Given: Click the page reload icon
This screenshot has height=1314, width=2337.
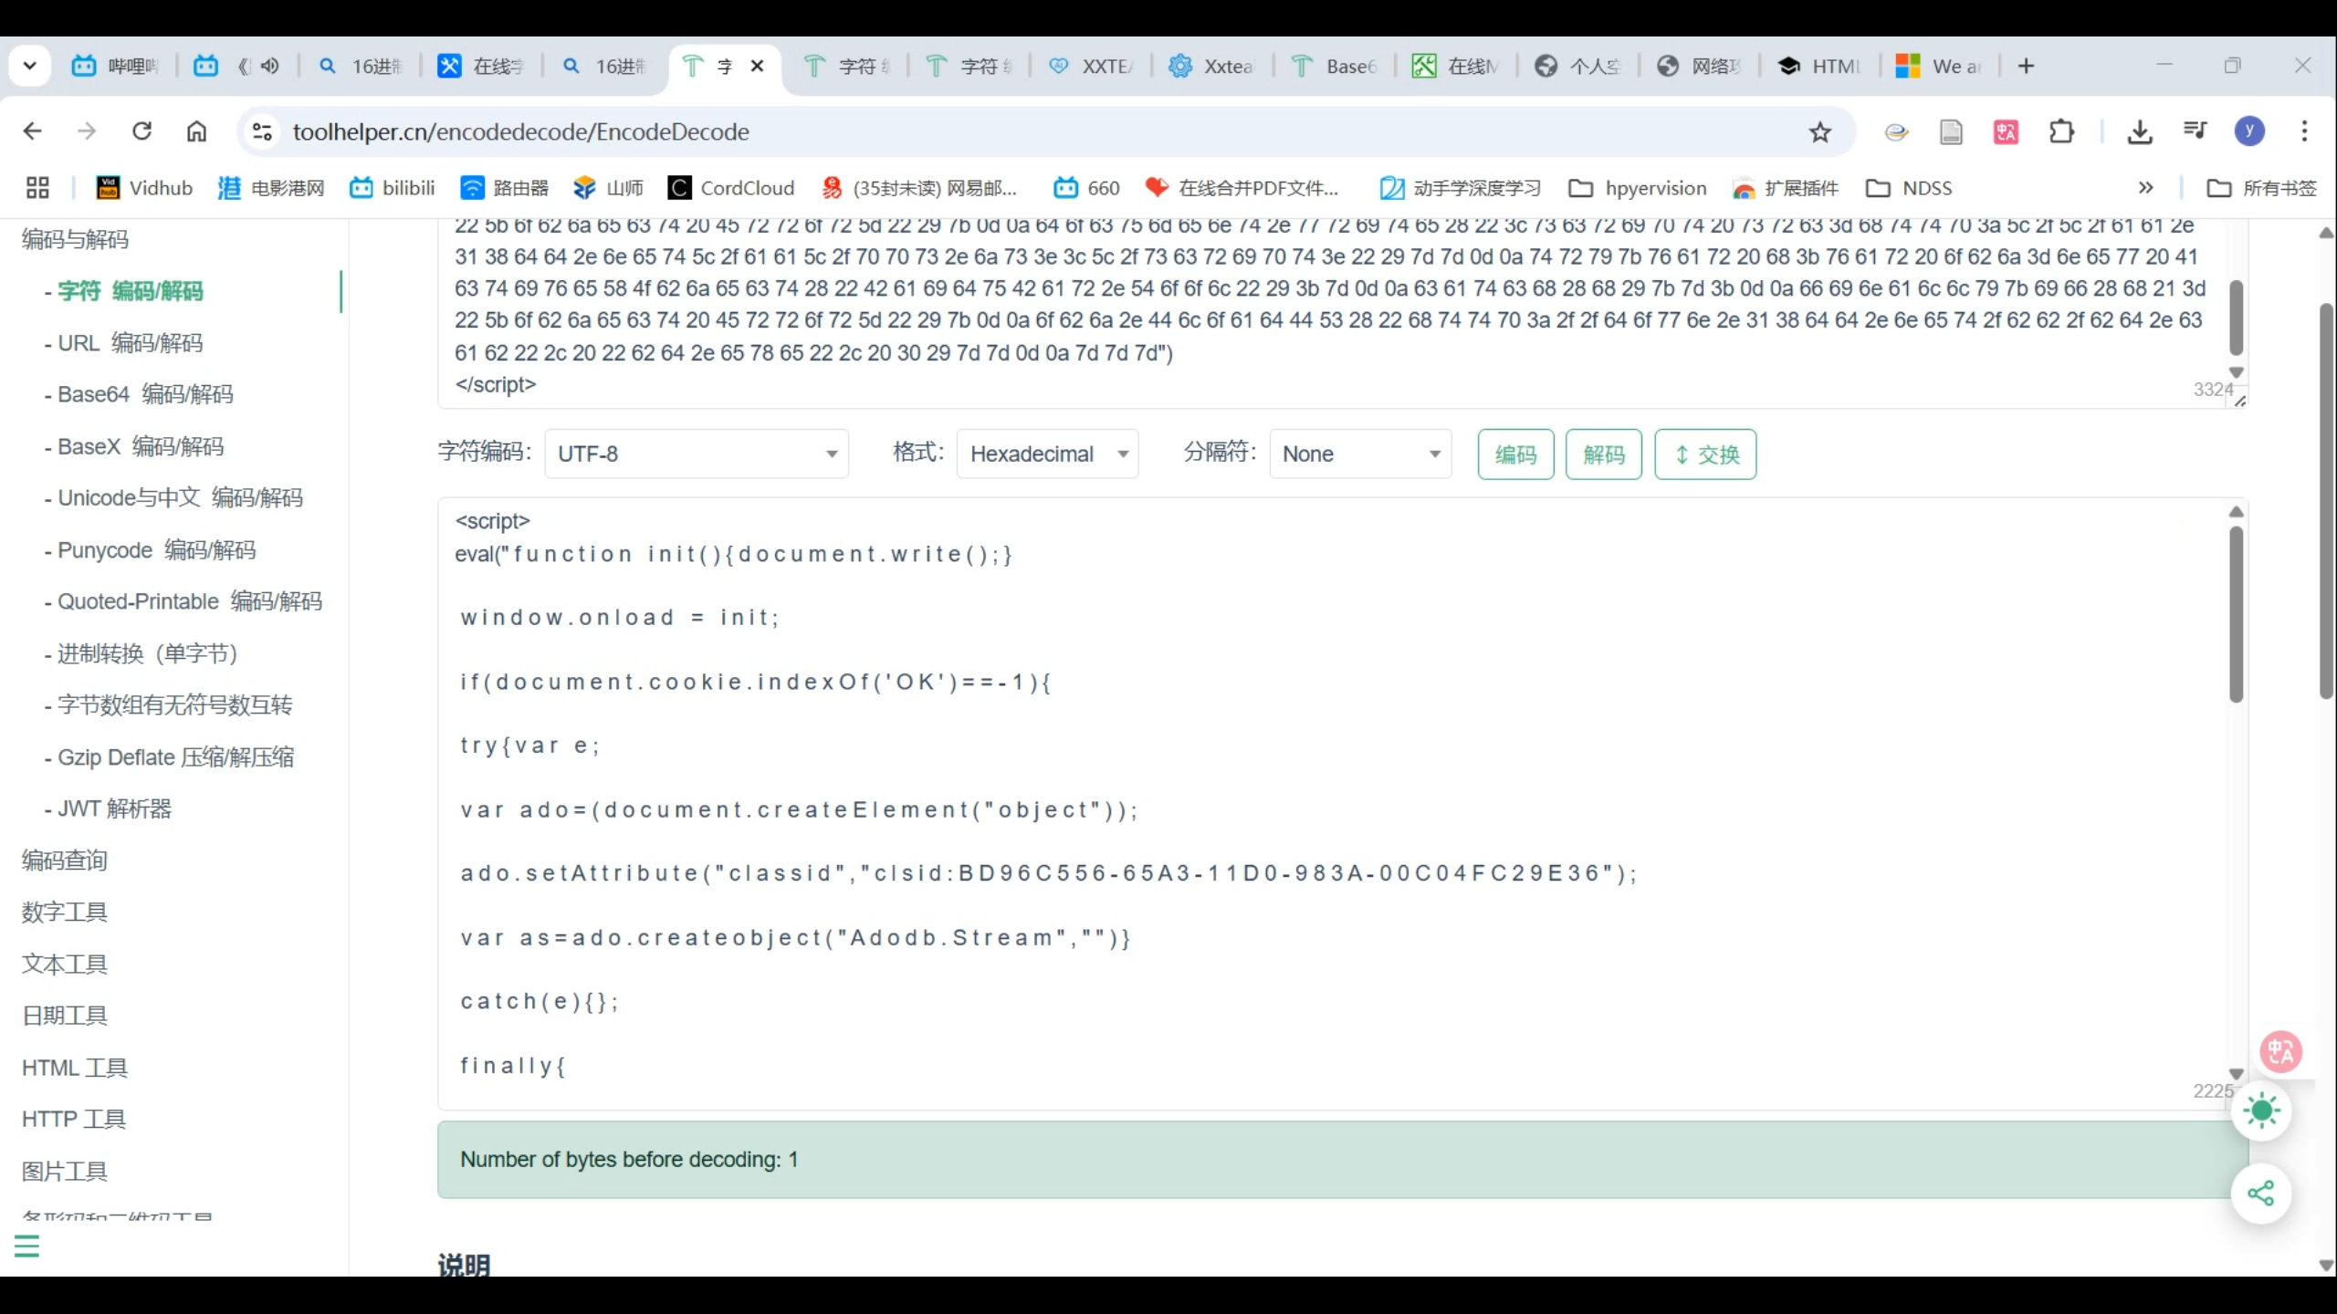Looking at the screenshot, I should 141,131.
